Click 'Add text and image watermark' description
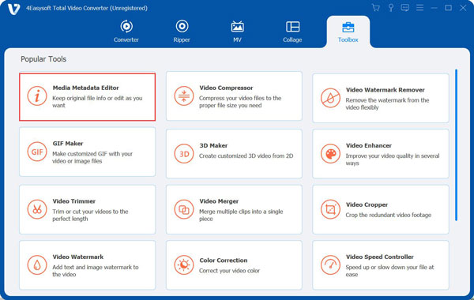Viewport: 474px width, 300px height. (96, 271)
